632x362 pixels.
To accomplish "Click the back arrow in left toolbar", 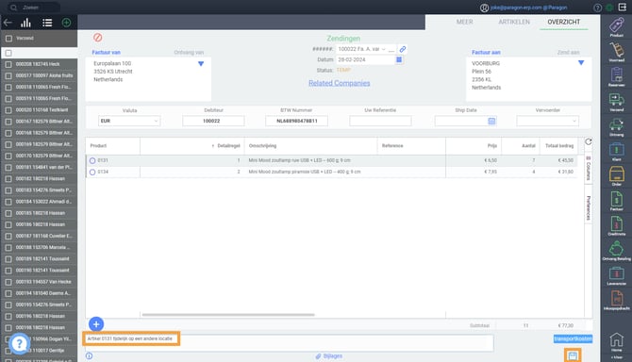I will [8, 23].
